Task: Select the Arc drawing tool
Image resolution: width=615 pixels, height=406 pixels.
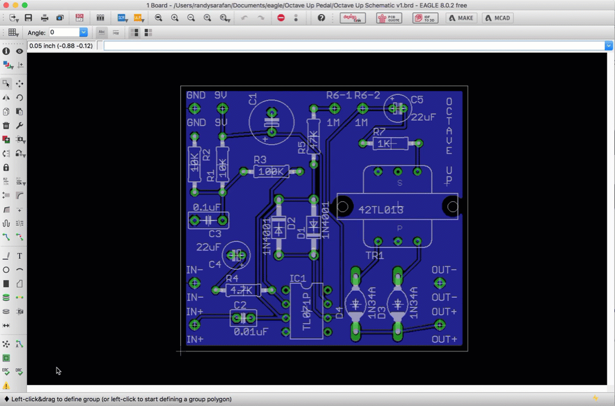Action: pyautogui.click(x=19, y=270)
